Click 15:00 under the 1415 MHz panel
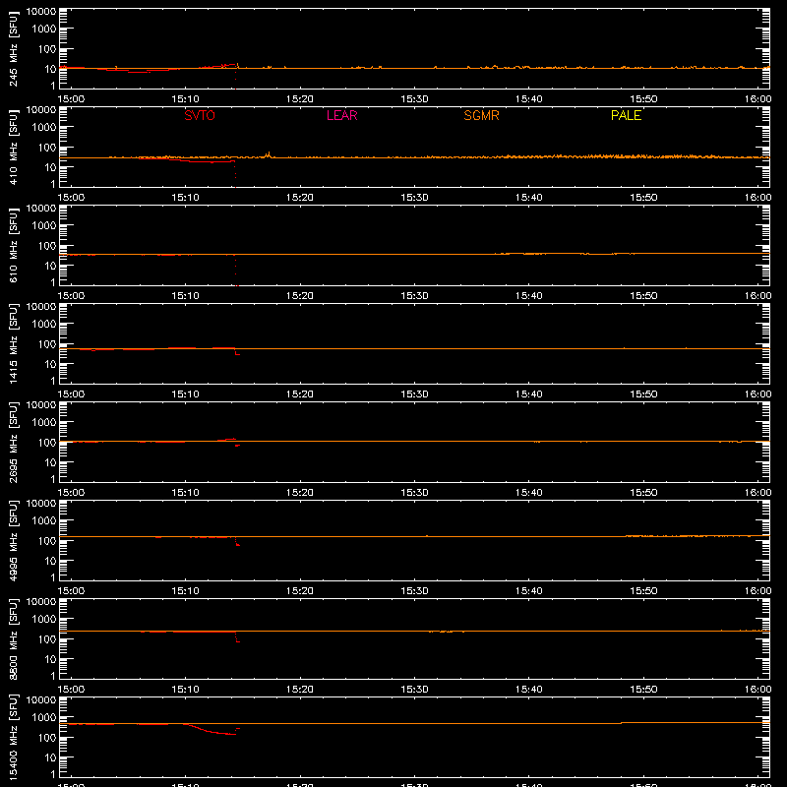Screen dimensions: 787x787 pos(71,394)
